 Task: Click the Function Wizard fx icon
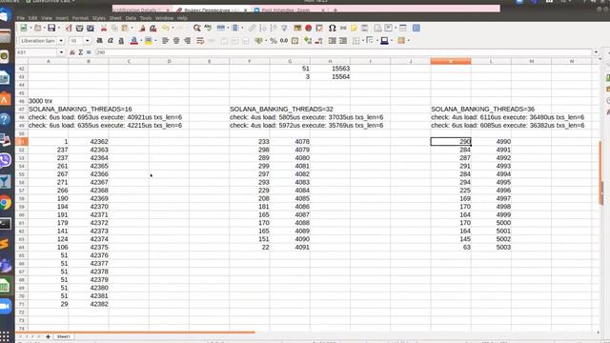[x=72, y=52]
